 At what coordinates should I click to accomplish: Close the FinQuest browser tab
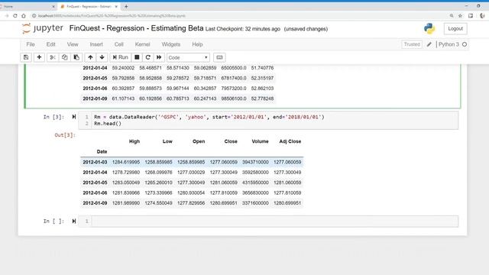(116, 6)
